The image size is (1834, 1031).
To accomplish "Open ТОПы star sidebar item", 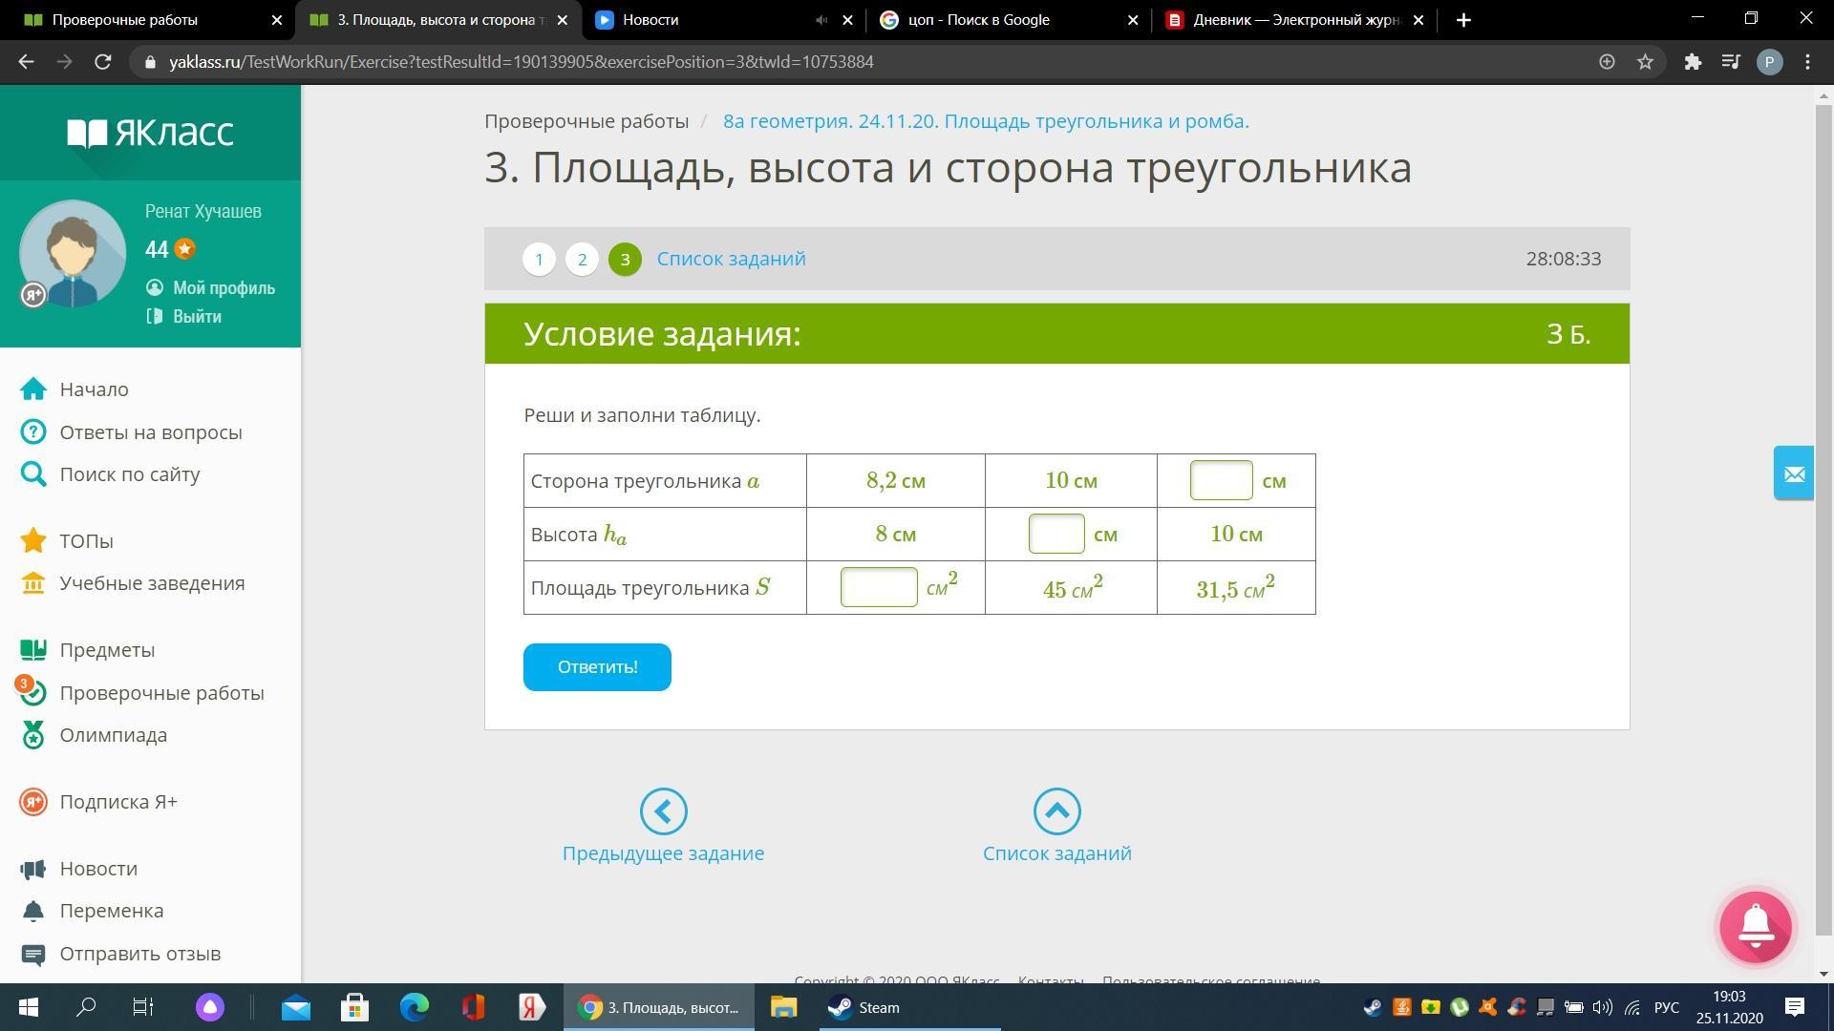I will [x=86, y=541].
